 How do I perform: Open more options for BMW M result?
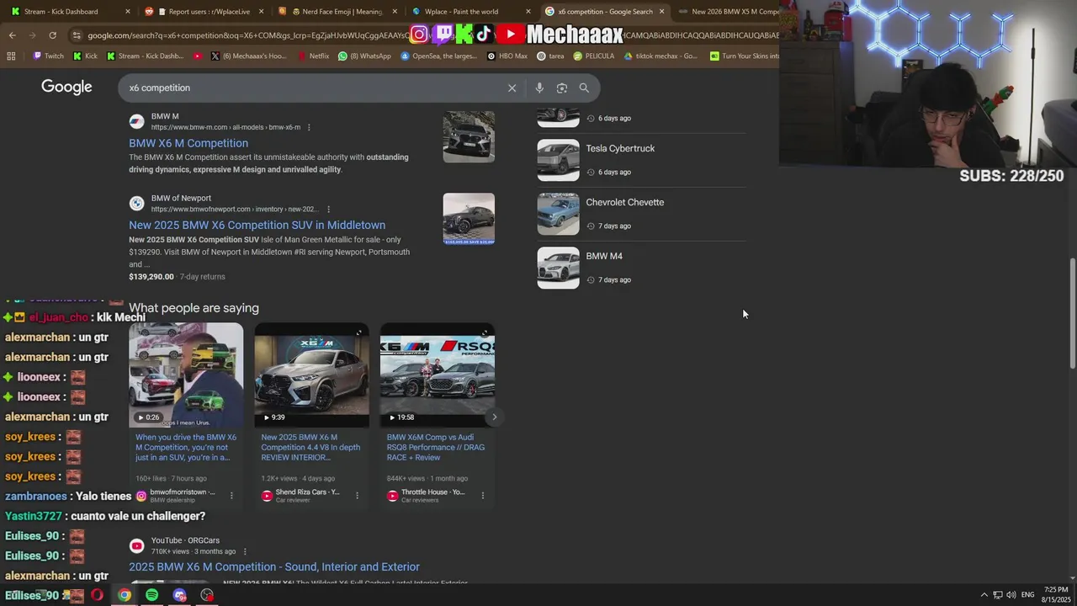point(309,128)
